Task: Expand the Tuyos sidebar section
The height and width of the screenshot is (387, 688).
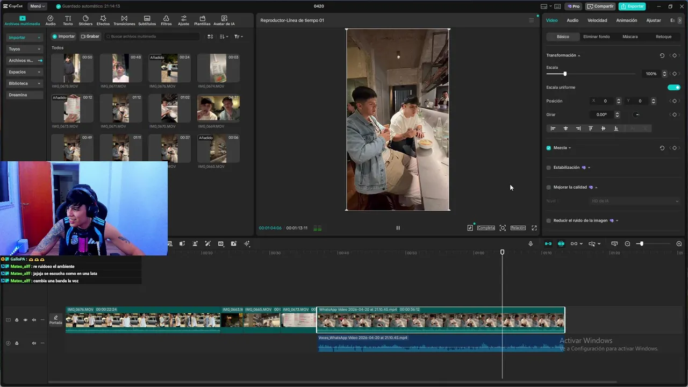Action: [25, 49]
